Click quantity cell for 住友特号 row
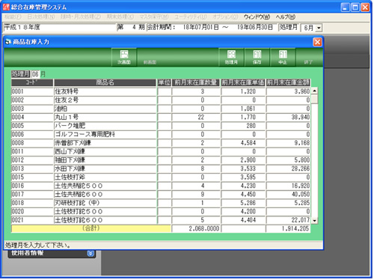 (x=196, y=91)
